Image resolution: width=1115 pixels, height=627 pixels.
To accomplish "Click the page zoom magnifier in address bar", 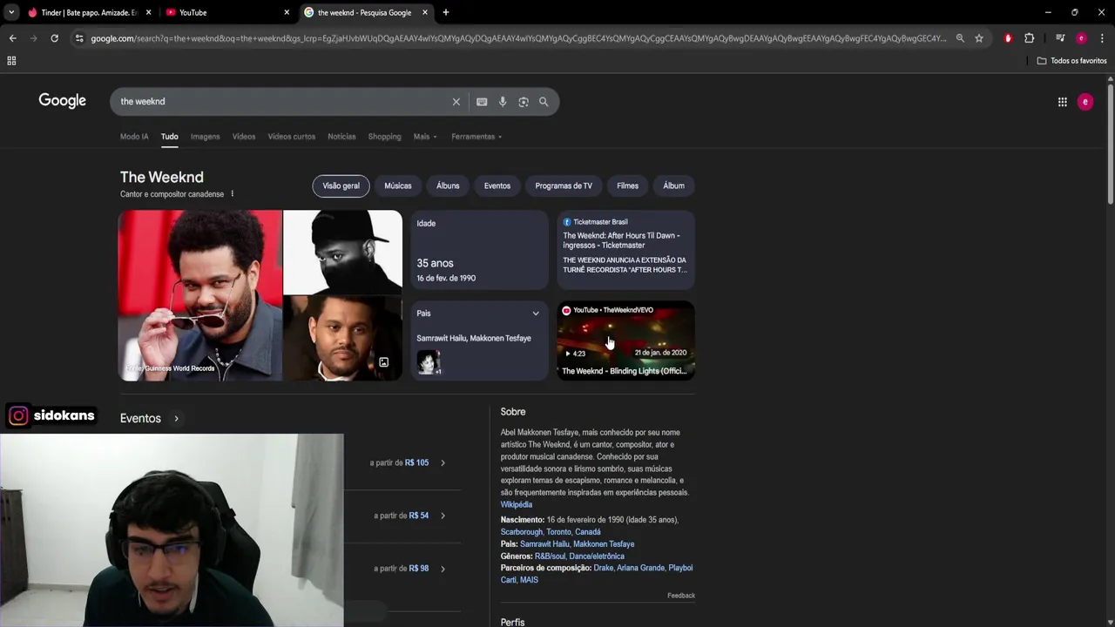I will click(x=960, y=38).
